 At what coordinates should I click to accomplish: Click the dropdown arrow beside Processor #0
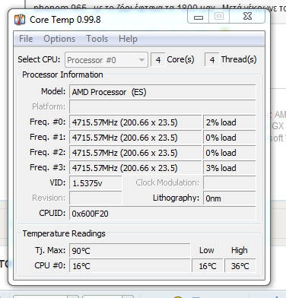[141, 60]
